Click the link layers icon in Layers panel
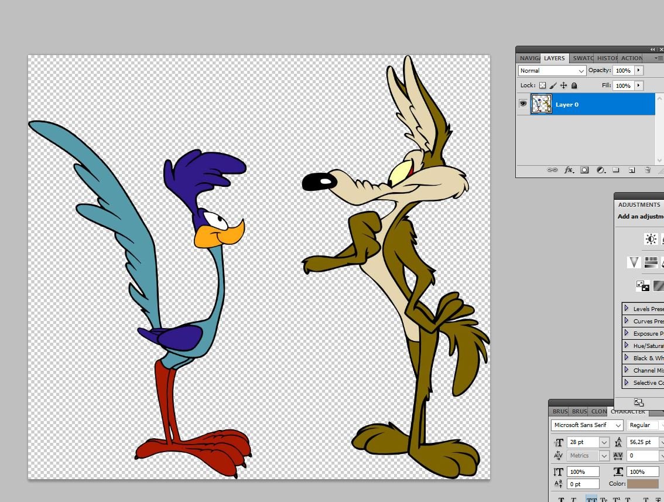This screenshot has width=664, height=502. tap(552, 170)
